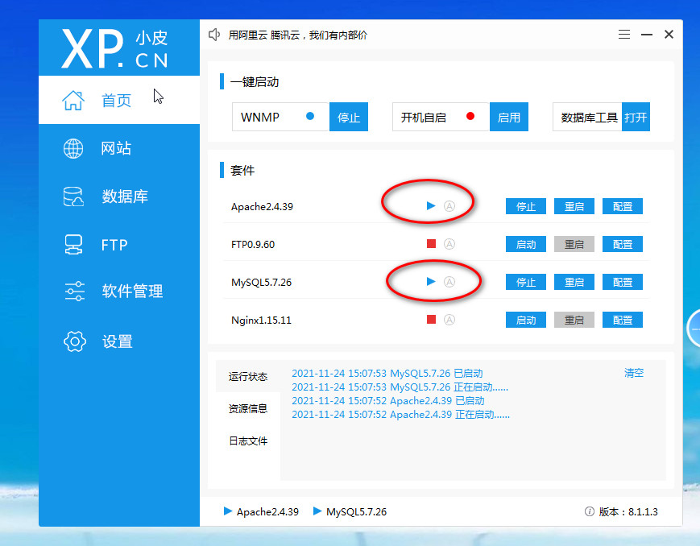Click the database cloud icon in the sidebar

point(73,196)
